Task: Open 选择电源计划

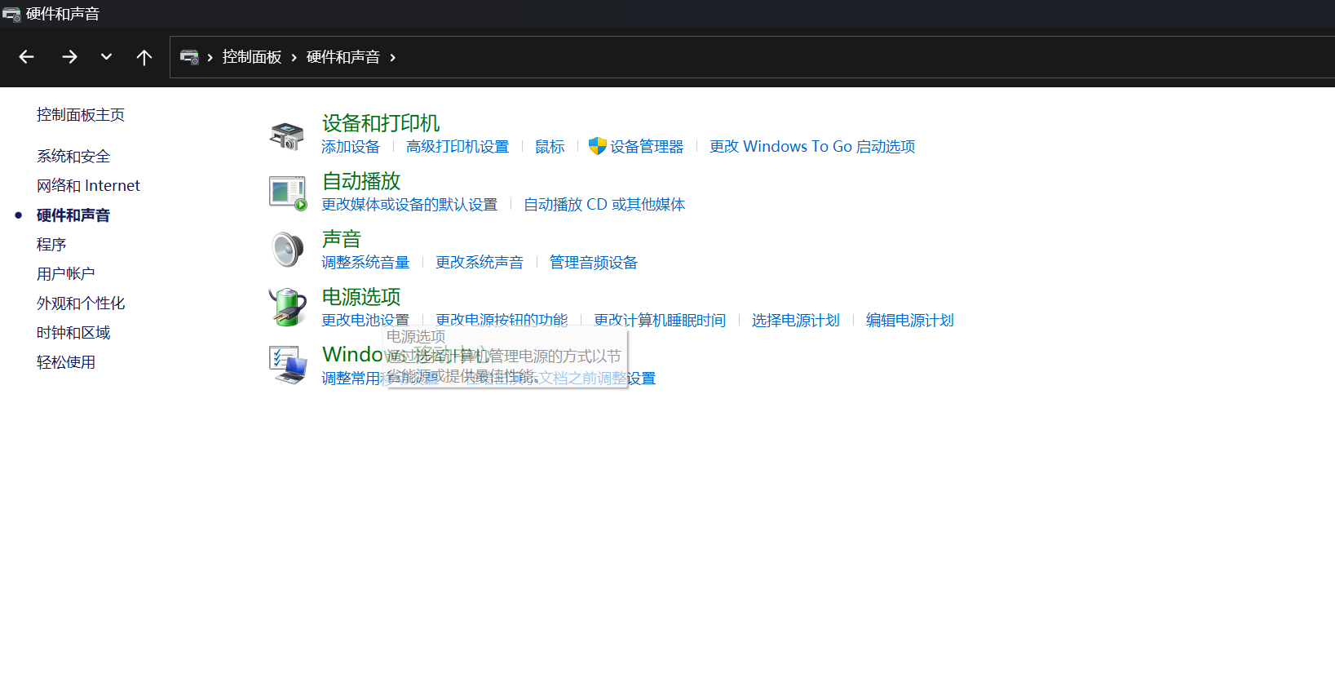Action: coord(796,321)
